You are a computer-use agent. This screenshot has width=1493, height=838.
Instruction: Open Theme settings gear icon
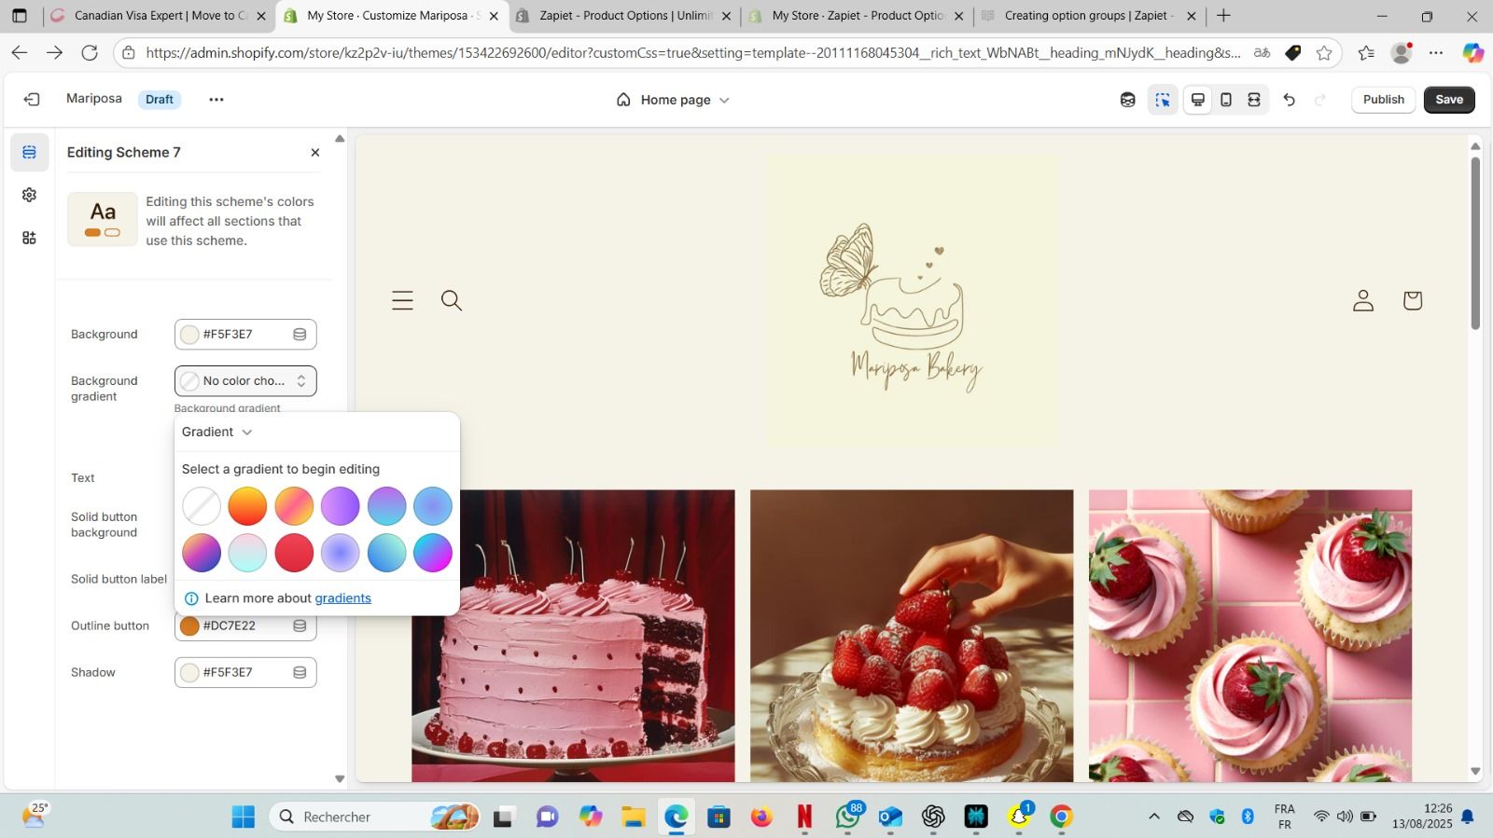coord(30,195)
